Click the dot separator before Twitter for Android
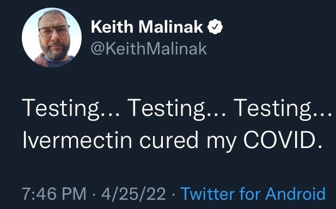 [x=173, y=194]
